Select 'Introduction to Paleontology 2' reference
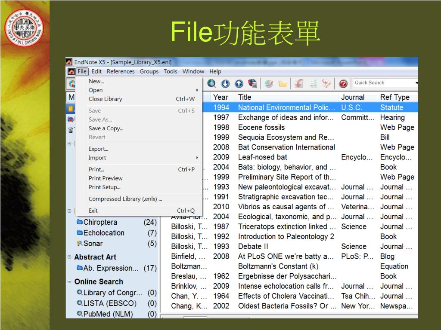 coord(289,237)
